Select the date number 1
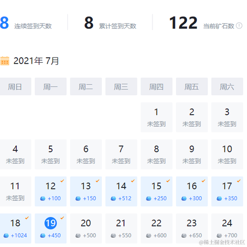 [156, 112]
